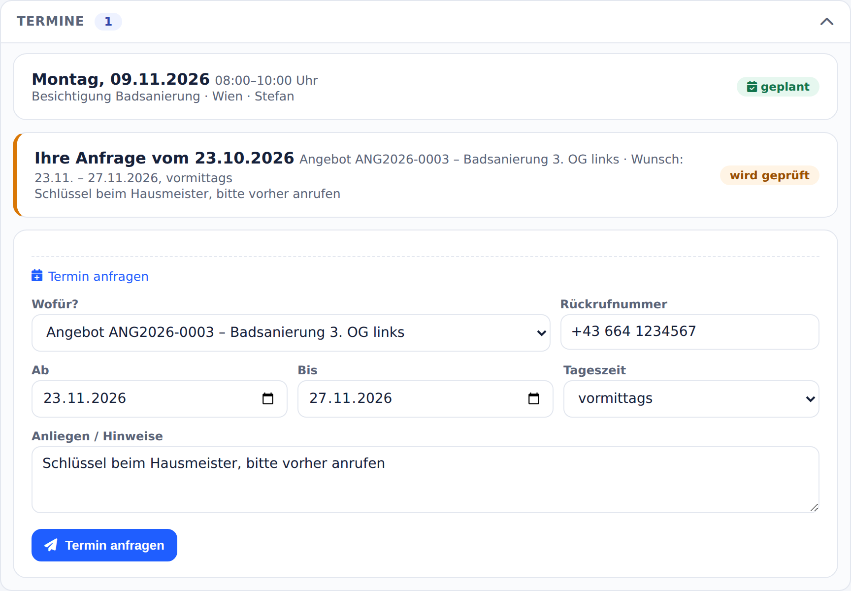Open the Tageszeit dropdown

coord(691,399)
